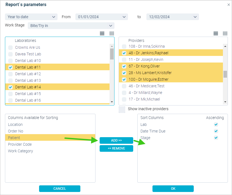Click deselect-all icon above Laboratories list
232x195 pixels.
click(112, 33)
